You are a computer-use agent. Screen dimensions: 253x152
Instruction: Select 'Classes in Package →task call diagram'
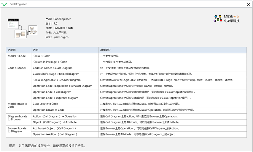click(65, 74)
